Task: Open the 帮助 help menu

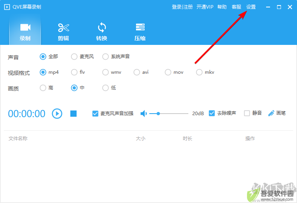Action: tap(222, 7)
